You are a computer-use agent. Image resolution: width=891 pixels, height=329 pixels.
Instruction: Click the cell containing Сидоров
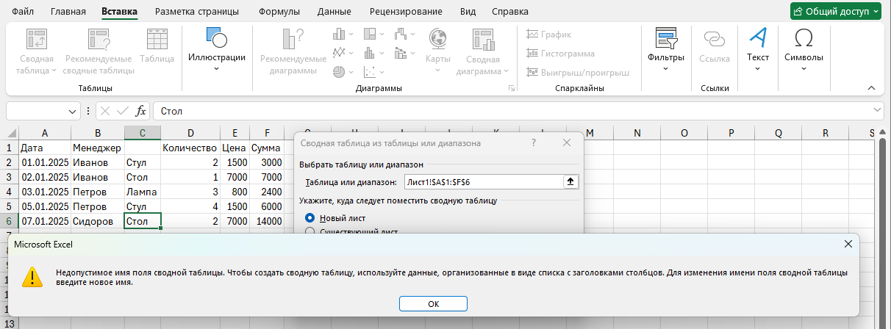point(97,221)
